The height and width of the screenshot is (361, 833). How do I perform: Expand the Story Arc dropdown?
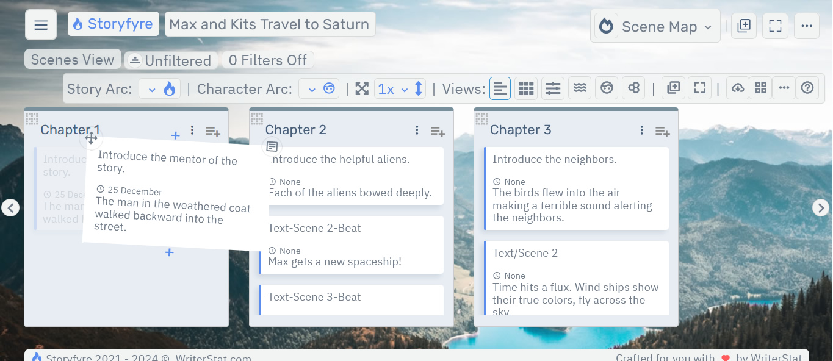(159, 89)
